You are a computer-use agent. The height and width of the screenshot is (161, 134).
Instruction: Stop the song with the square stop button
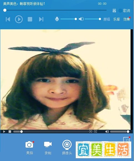click(x=30, y=19)
